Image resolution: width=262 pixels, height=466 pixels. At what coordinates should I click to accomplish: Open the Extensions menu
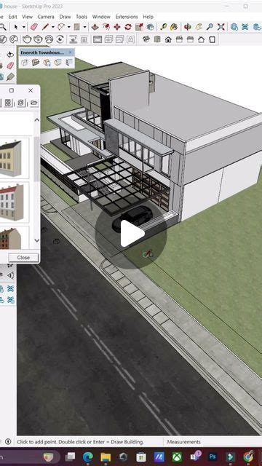coord(127,17)
